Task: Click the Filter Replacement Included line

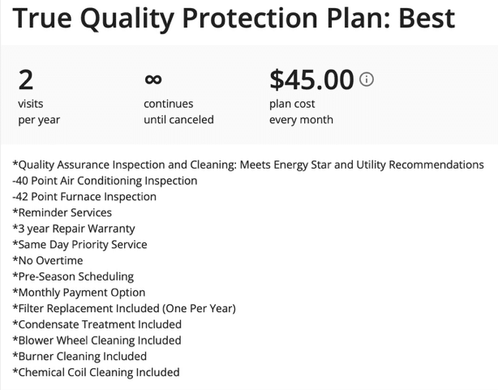Action: coord(124,308)
